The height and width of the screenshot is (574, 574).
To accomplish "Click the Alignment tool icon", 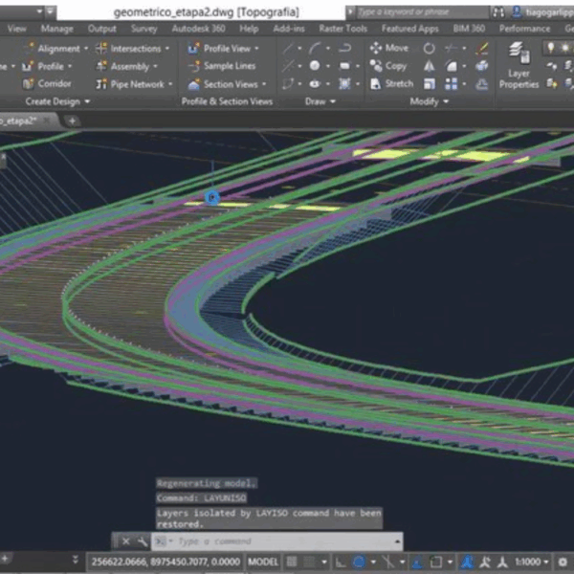I will pyautogui.click(x=29, y=48).
